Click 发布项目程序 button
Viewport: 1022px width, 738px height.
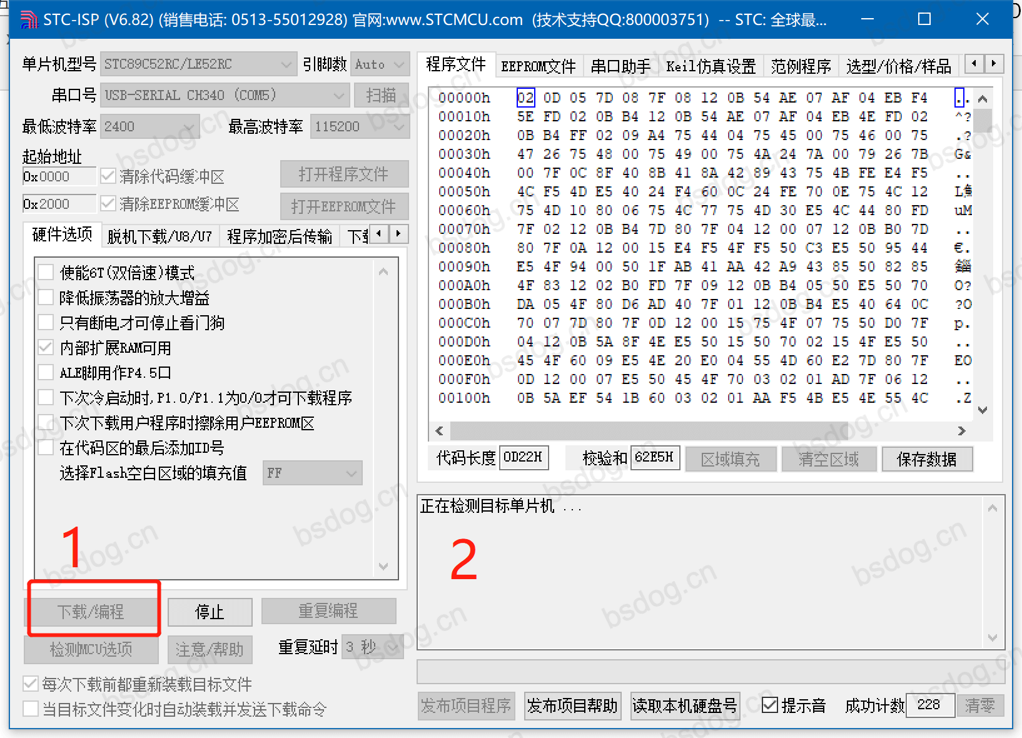point(467,705)
